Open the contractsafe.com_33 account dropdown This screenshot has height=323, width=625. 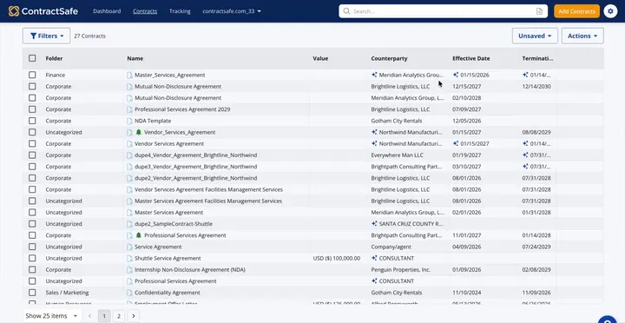(x=232, y=11)
